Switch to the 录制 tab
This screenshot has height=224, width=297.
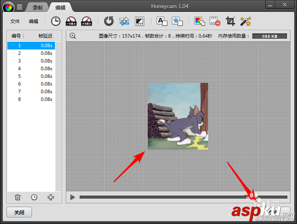[37, 8]
